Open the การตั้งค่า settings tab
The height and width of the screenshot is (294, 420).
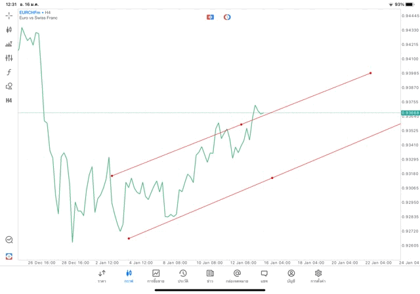pos(318,276)
